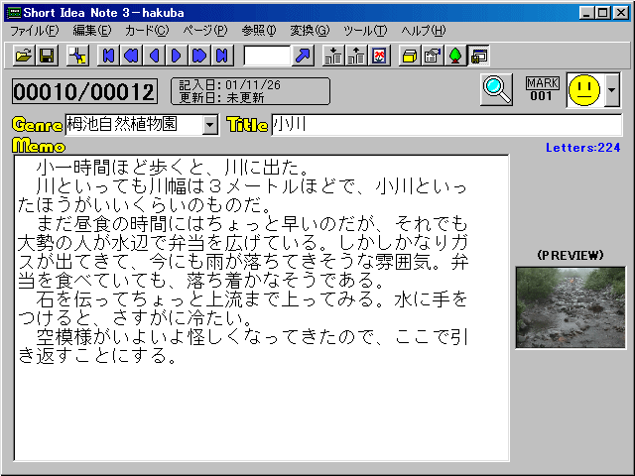635x476 pixels.
Task: Click the pin card toolbar icon
Action: click(x=77, y=56)
